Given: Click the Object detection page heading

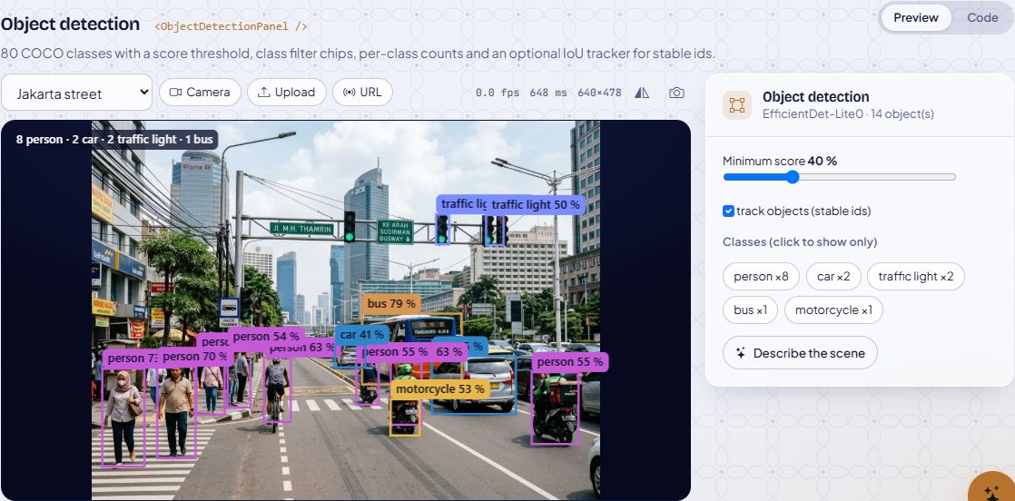Looking at the screenshot, I should pos(70,24).
